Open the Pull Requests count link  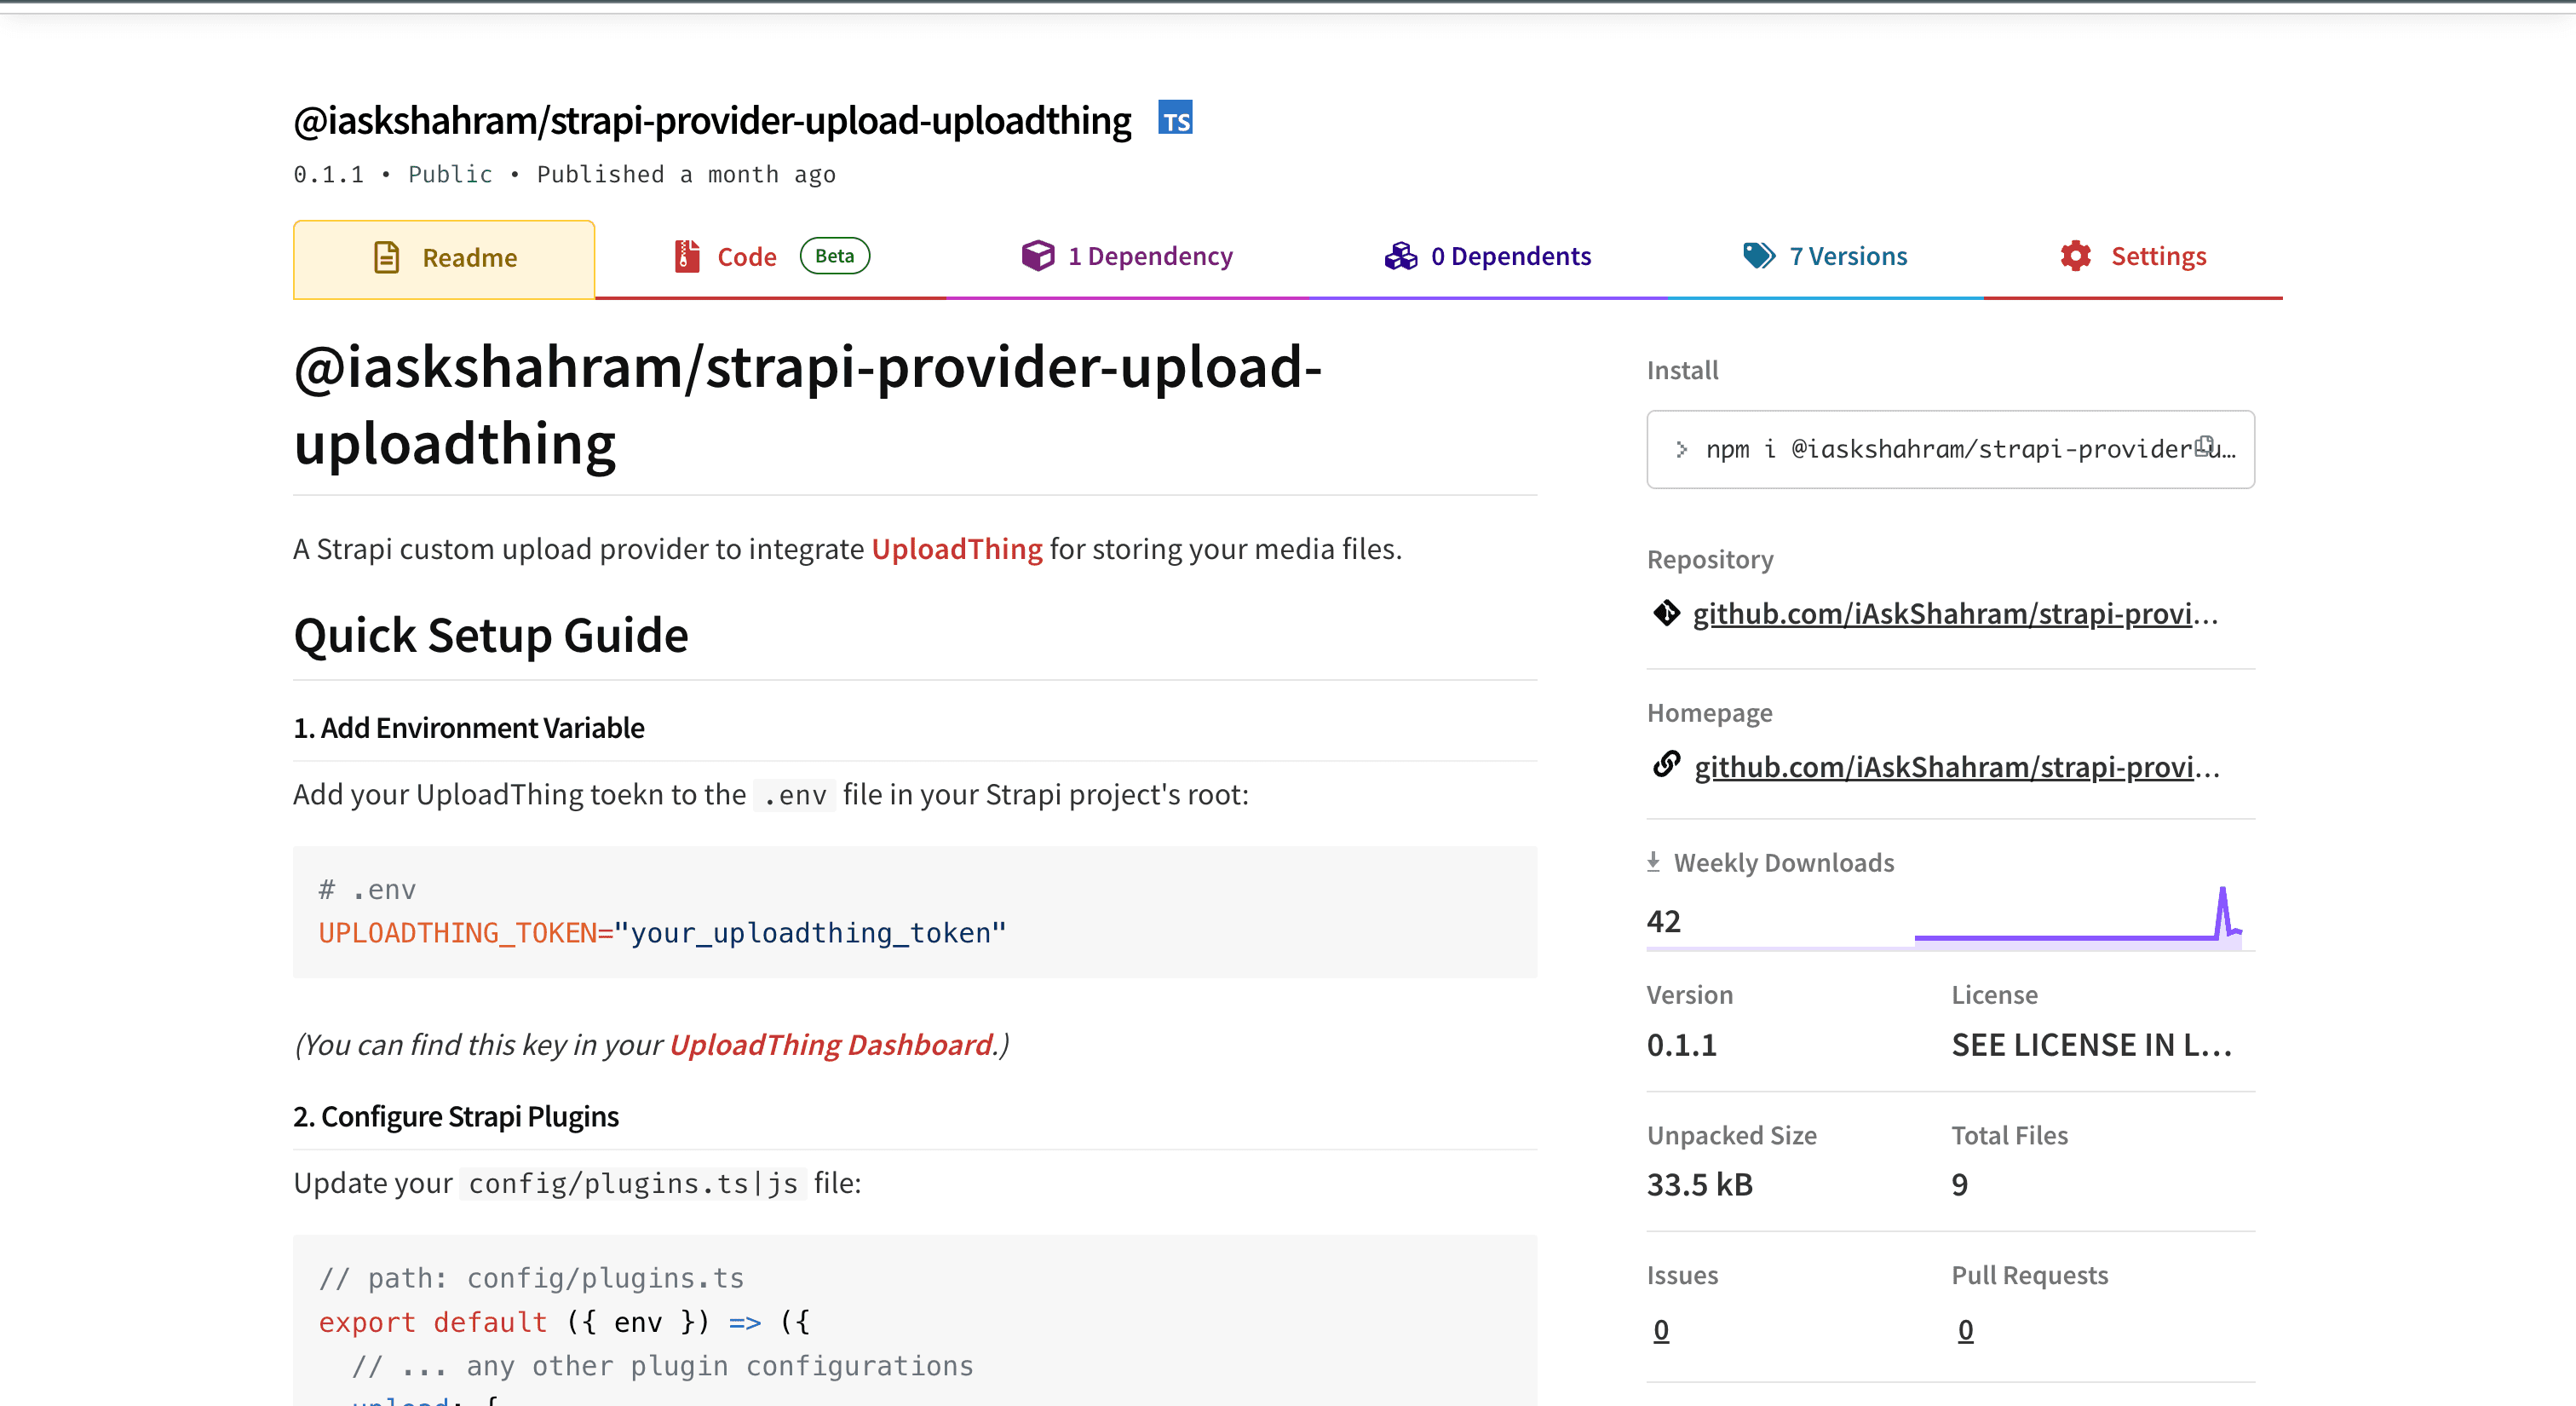pyautogui.click(x=1965, y=1330)
